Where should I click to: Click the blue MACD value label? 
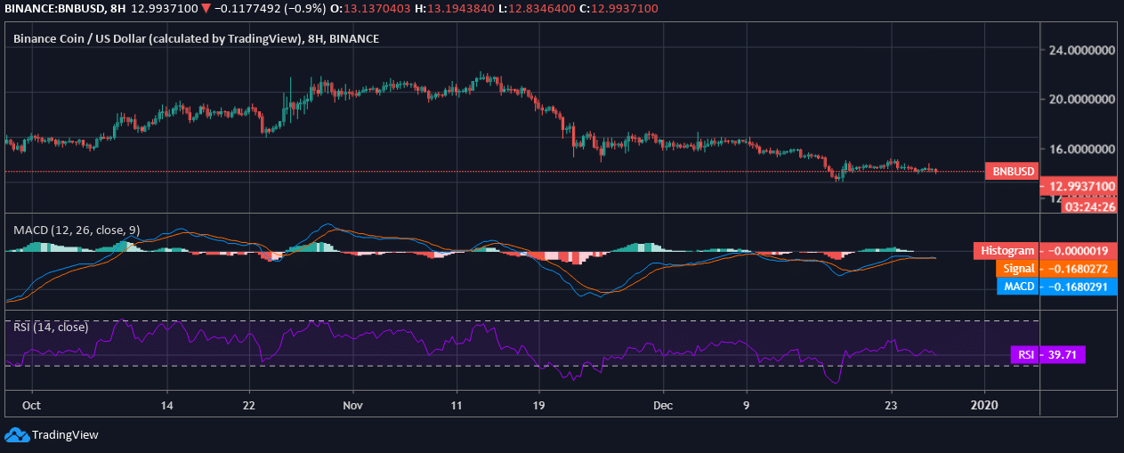1056,287
